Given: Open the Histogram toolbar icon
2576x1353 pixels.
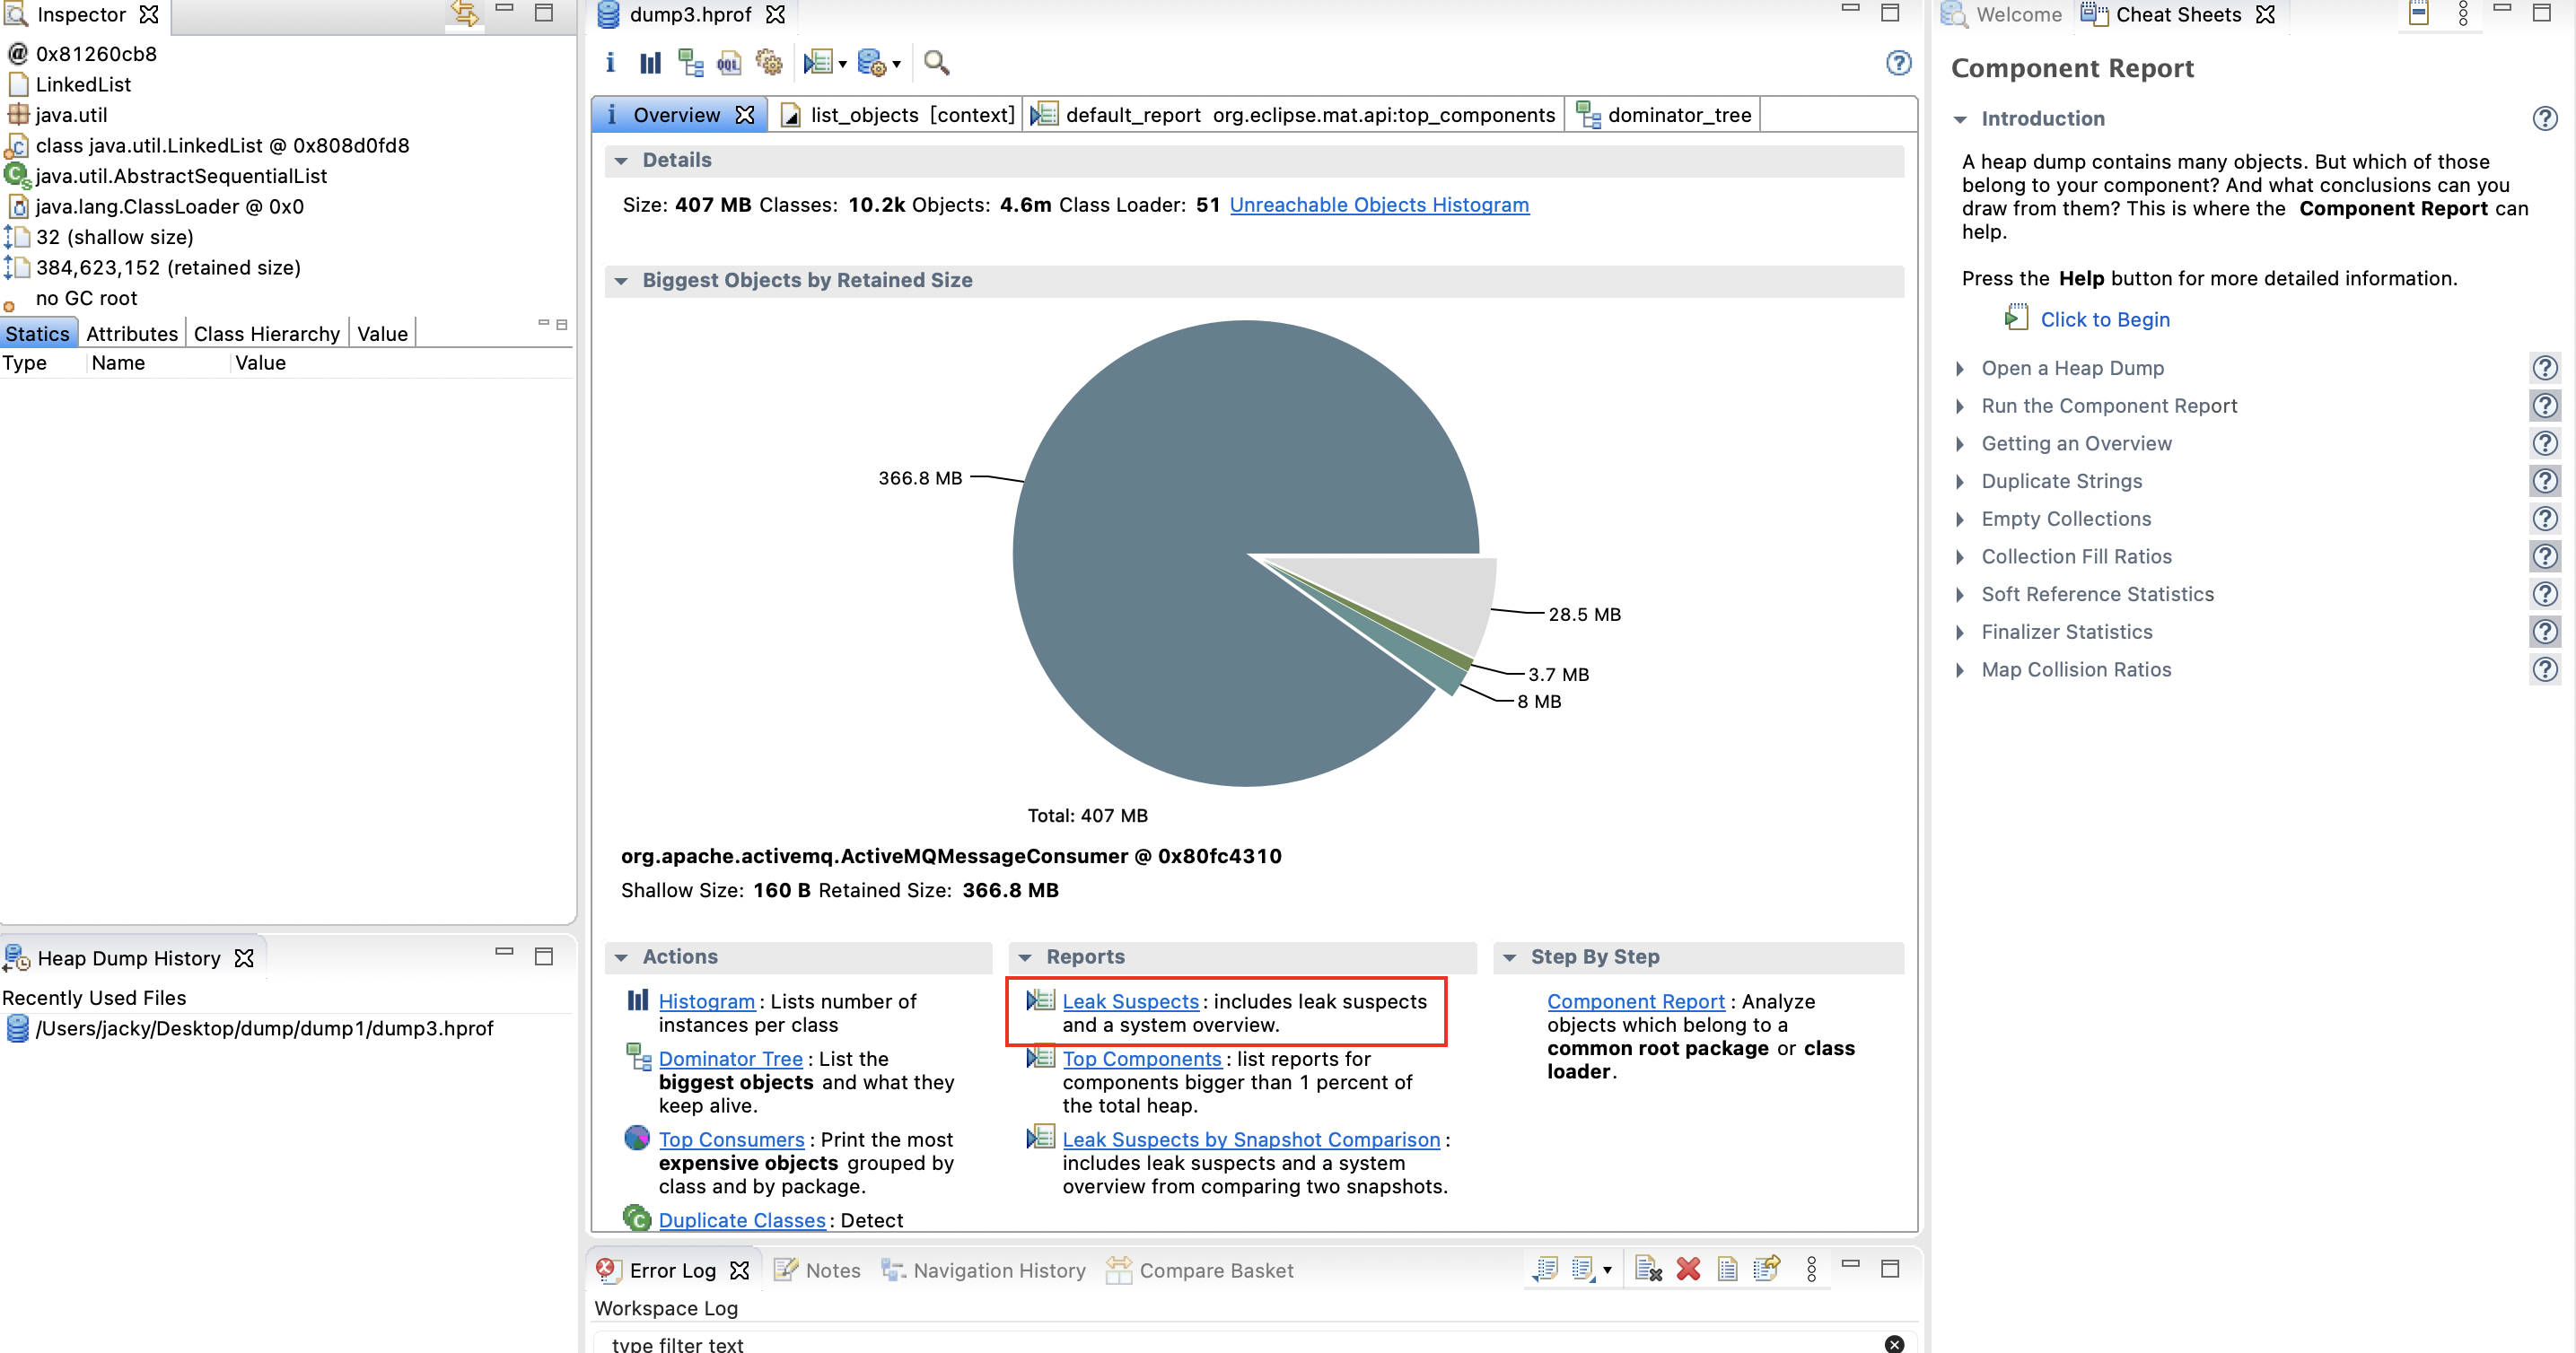Looking at the screenshot, I should coord(650,64).
